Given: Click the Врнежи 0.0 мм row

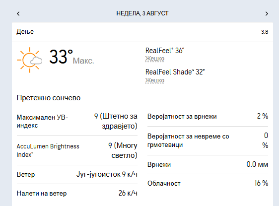Looking at the screenshot, I should click(208, 164).
